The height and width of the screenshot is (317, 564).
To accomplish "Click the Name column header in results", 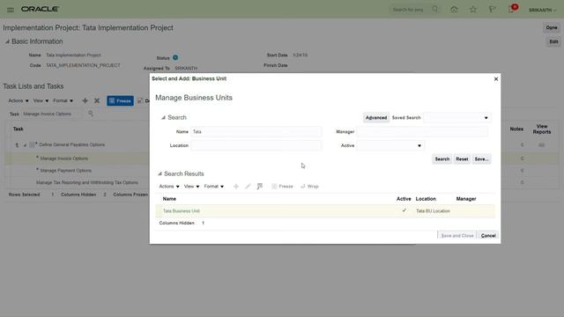I will tap(169, 199).
